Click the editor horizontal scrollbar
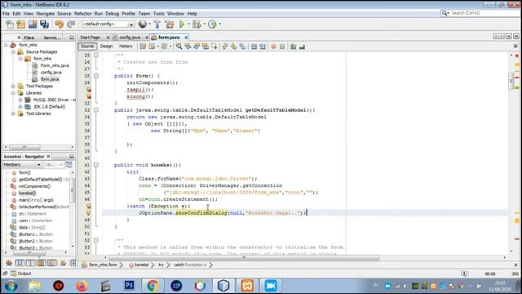 245,258
